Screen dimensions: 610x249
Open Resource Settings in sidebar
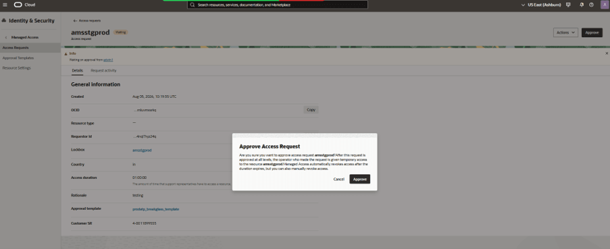pos(17,68)
